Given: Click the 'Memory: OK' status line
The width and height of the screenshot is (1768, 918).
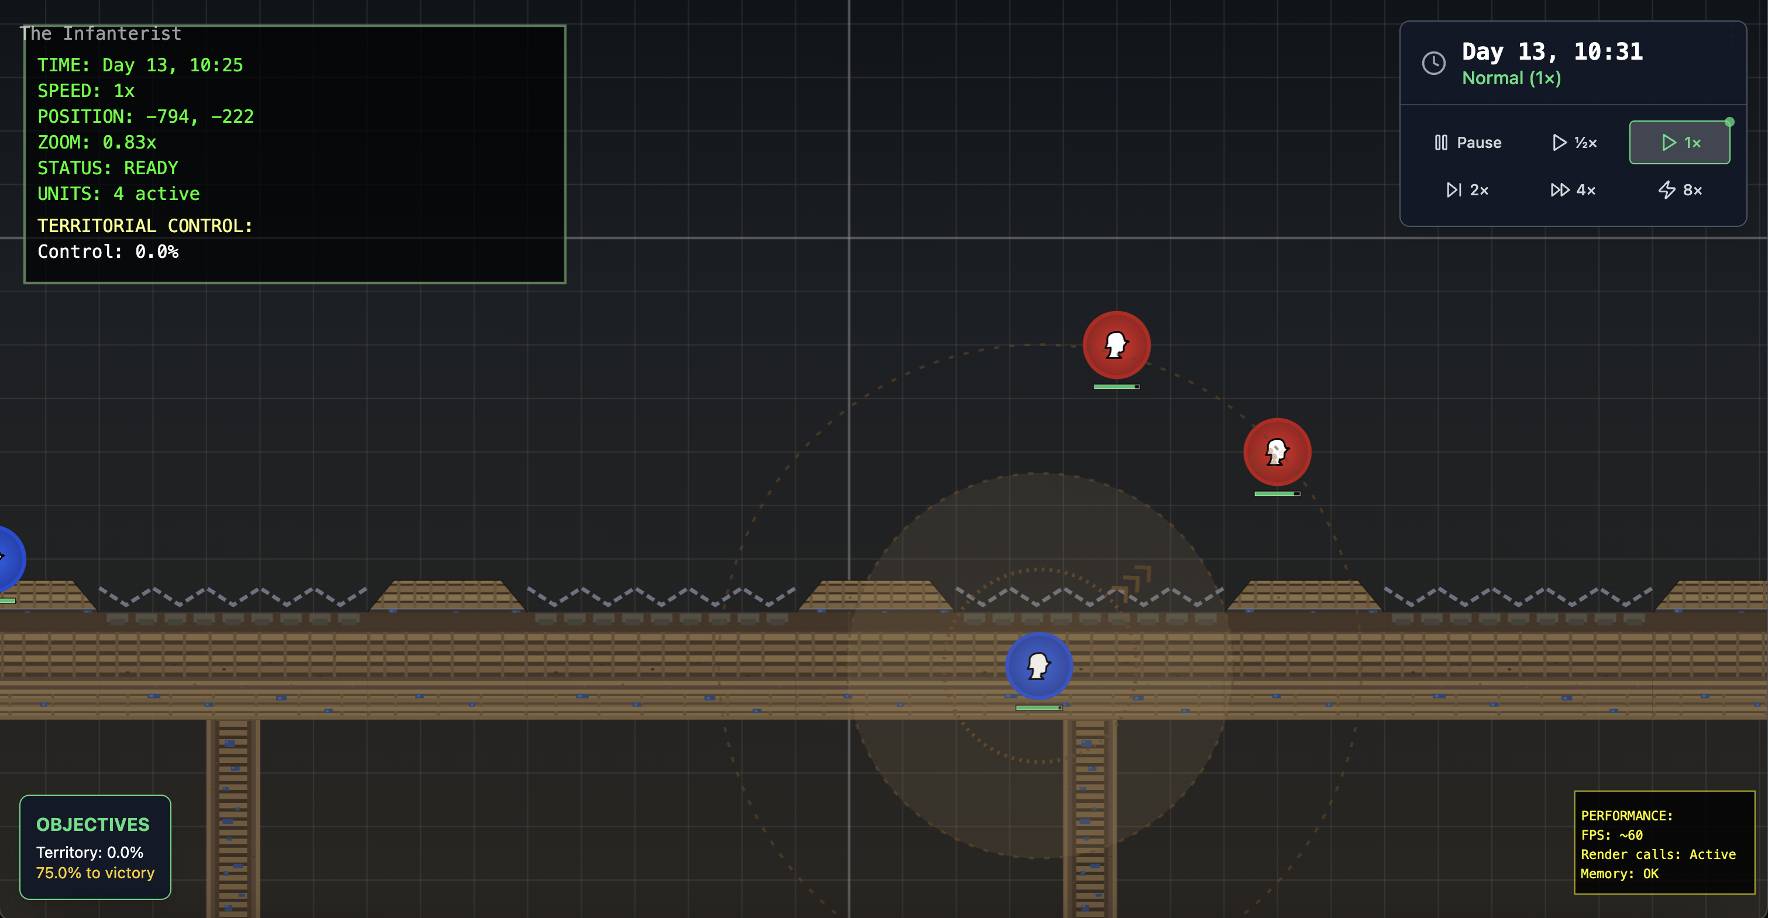Looking at the screenshot, I should click(x=1620, y=874).
